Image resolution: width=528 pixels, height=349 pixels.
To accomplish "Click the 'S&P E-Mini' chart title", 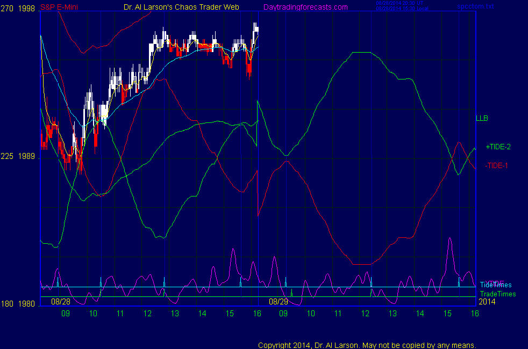I will tap(59, 7).
